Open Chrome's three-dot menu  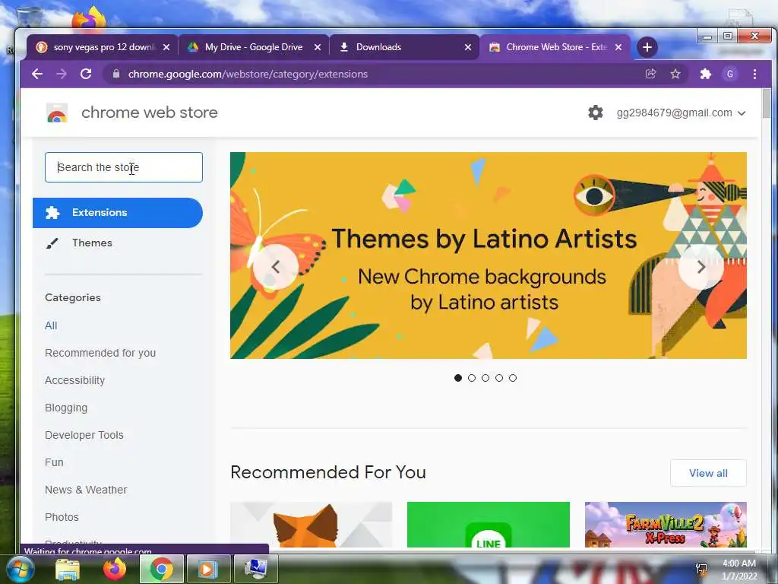tap(754, 74)
